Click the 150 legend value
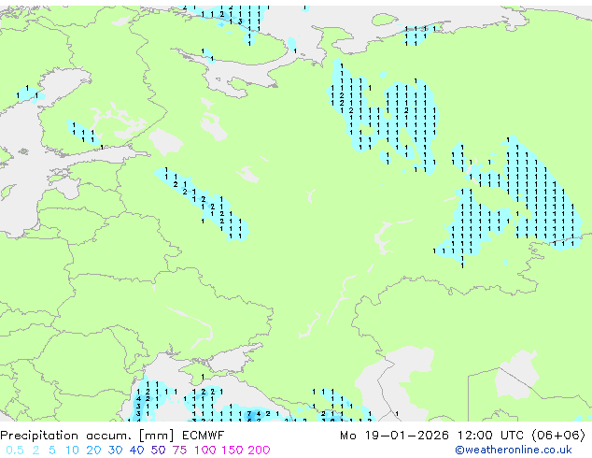This screenshot has height=458, width=592. pyautogui.click(x=233, y=451)
